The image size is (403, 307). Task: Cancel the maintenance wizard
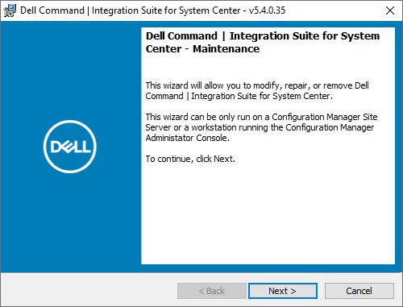click(x=359, y=291)
